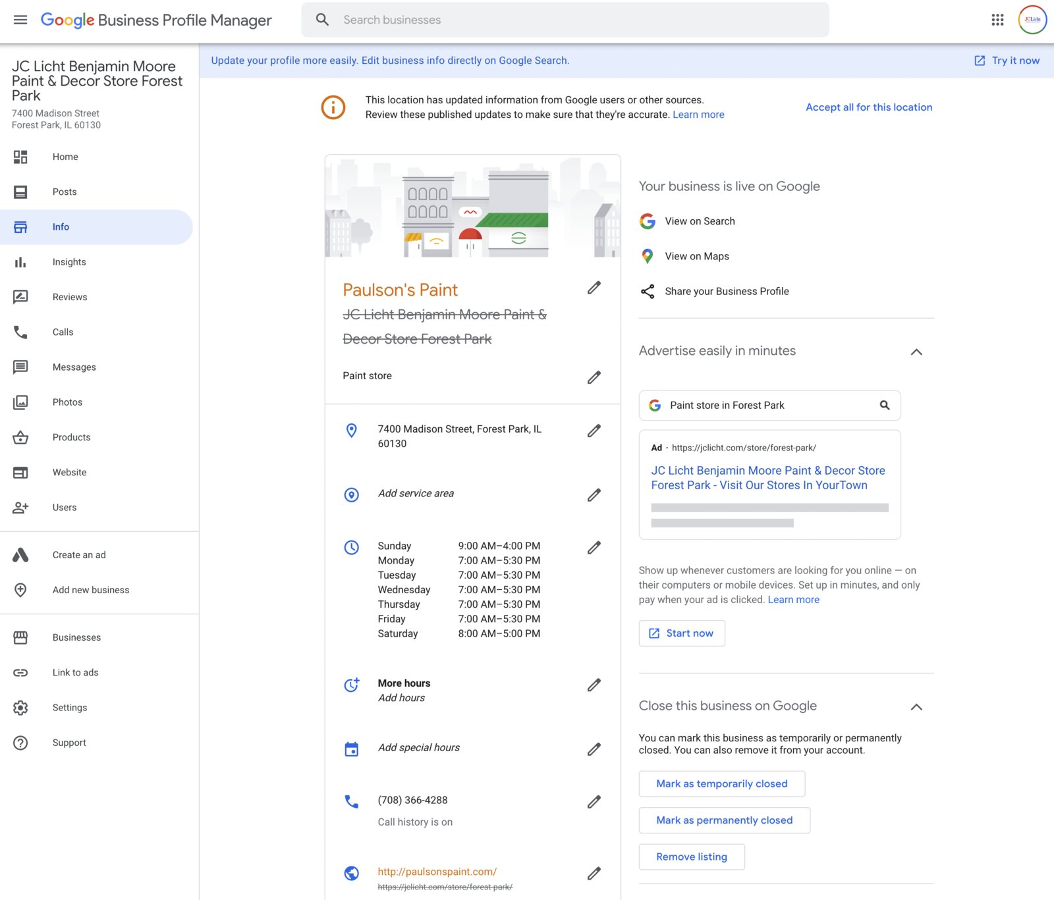Image resolution: width=1054 pixels, height=900 pixels.
Task: Click View on Search
Action: point(700,221)
